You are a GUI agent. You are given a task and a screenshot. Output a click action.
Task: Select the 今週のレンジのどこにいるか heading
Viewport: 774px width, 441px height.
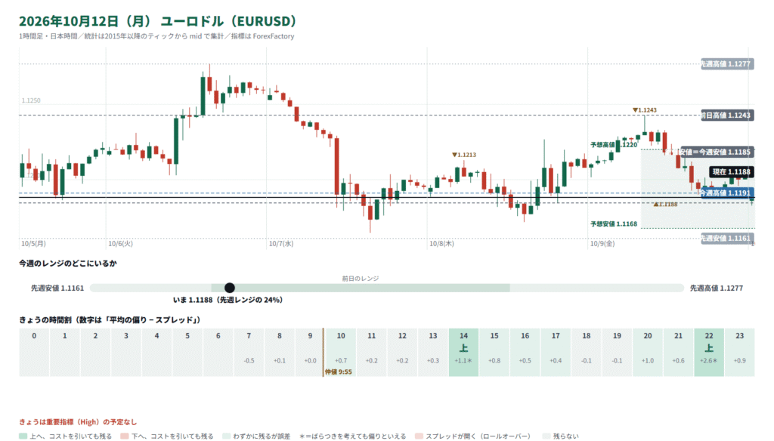point(68,264)
